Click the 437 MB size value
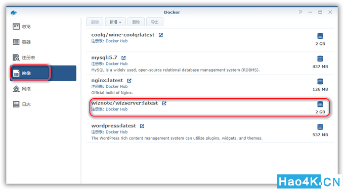Viewport: 344px width, 190px height. click(320, 67)
